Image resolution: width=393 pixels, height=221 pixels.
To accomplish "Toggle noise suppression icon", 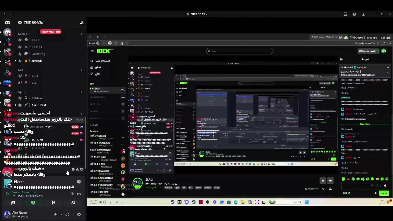I will pyautogui.click(x=72, y=194).
